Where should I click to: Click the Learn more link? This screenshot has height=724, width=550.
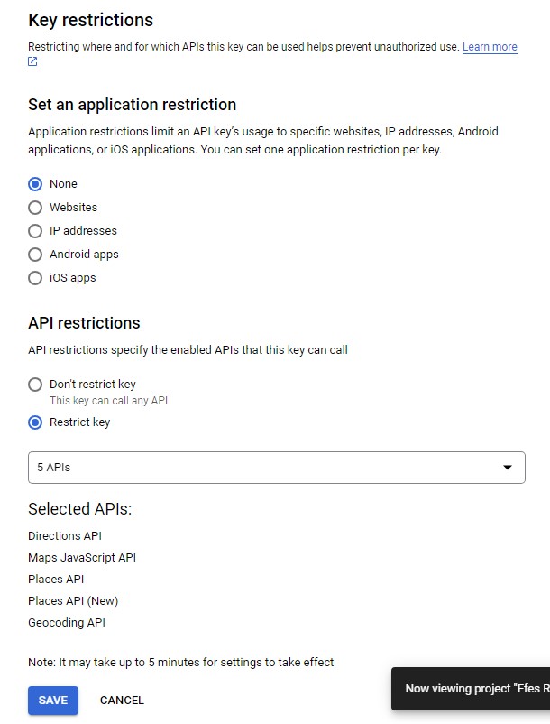click(x=490, y=47)
